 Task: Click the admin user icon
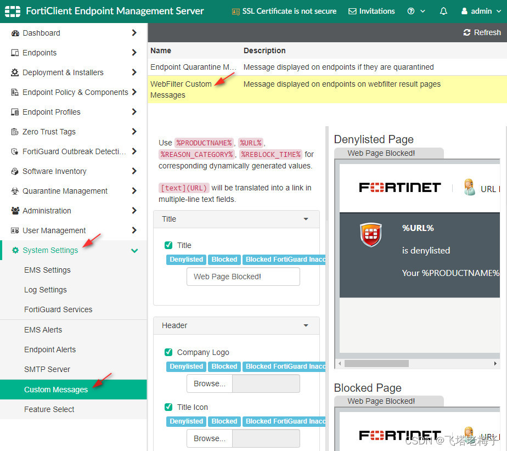click(x=464, y=12)
